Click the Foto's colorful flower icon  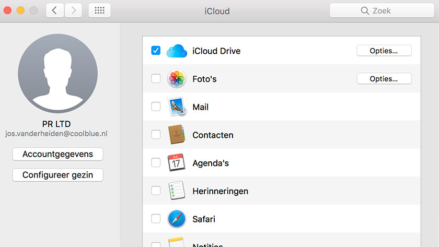click(x=177, y=79)
